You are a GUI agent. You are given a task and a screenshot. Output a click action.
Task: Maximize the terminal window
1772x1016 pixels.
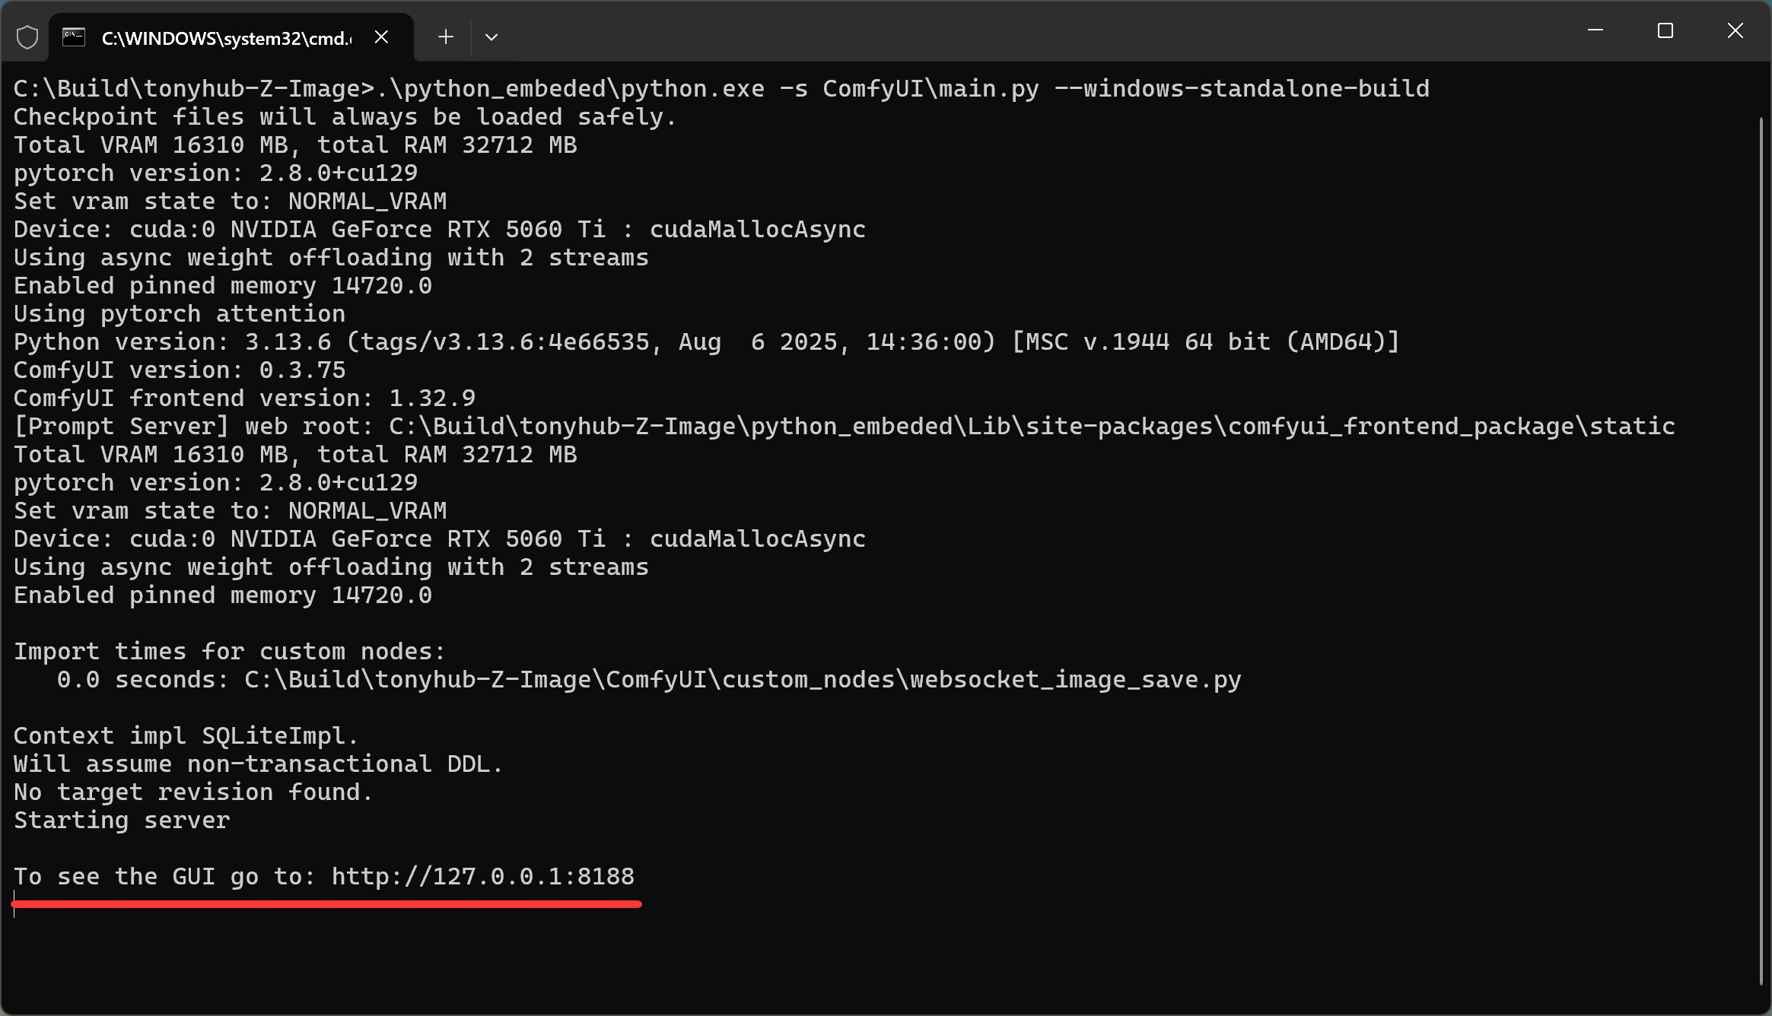pyautogui.click(x=1665, y=31)
